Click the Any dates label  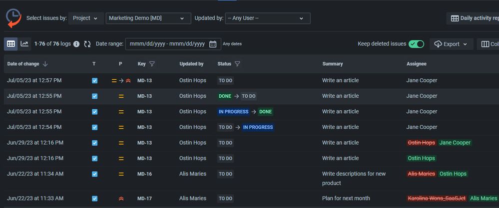(x=232, y=44)
